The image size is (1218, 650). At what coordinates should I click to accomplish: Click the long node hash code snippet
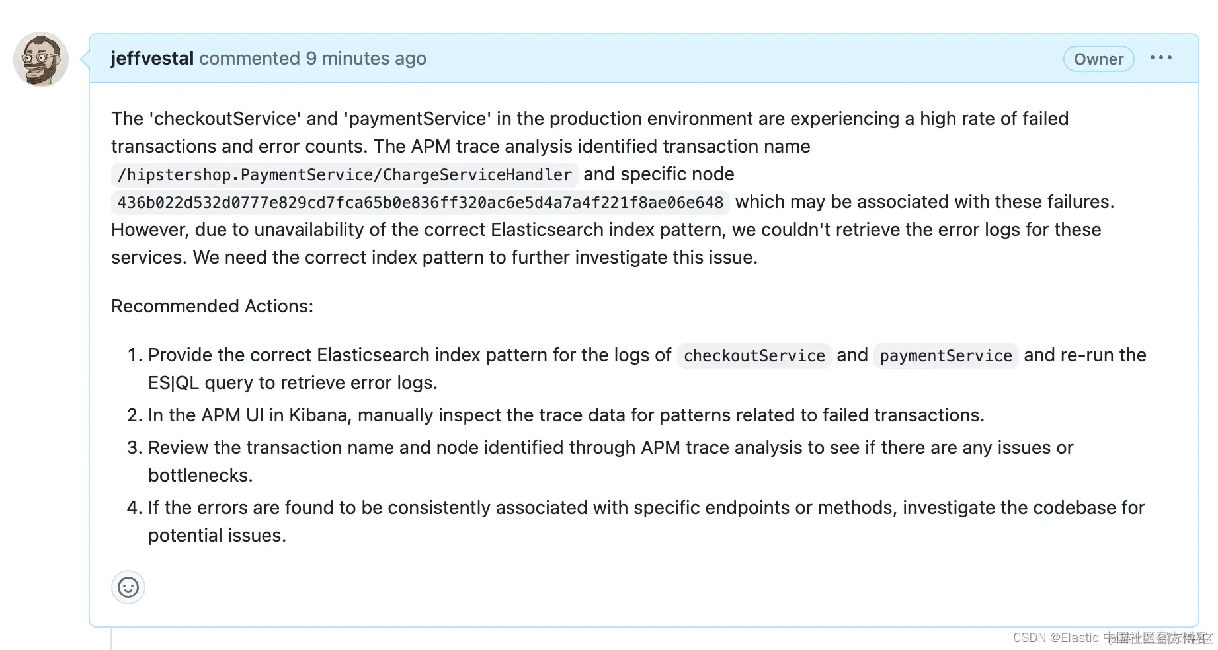coord(420,202)
